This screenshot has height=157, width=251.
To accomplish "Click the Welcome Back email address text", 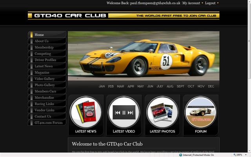I will click(x=155, y=3).
